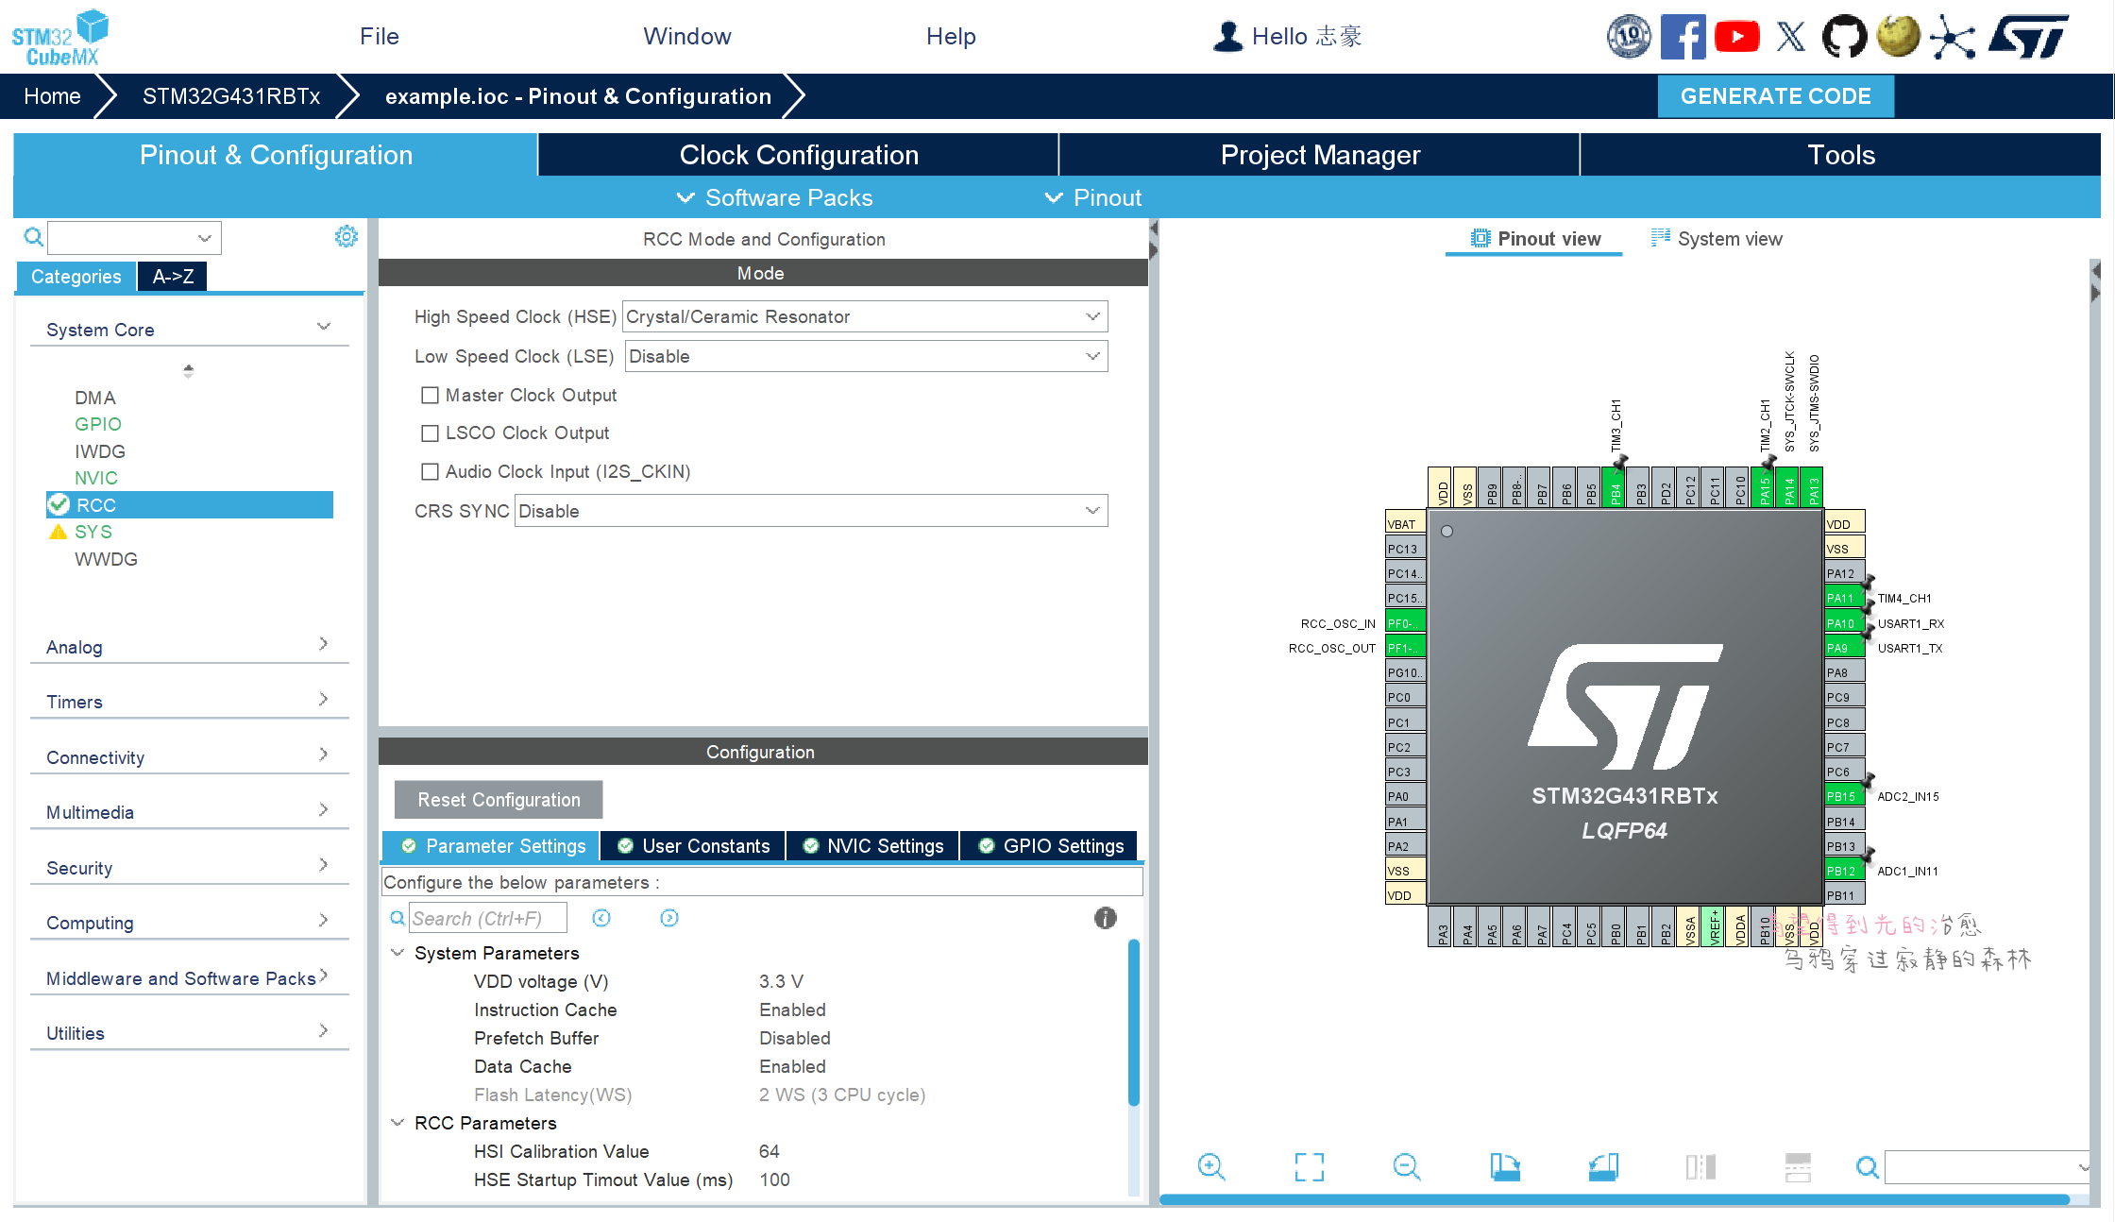Zoom in on the pinout view
The image size is (2115, 1222).
pyautogui.click(x=1210, y=1167)
